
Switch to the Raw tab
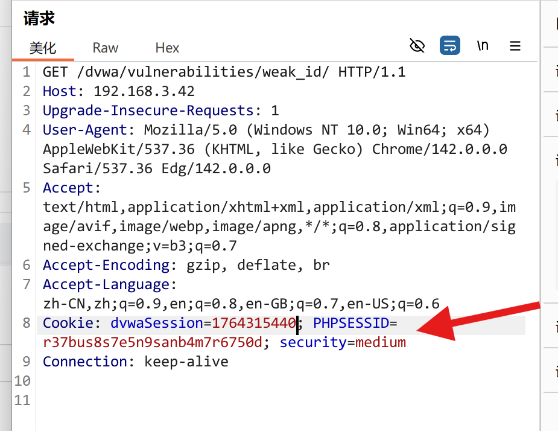point(106,48)
